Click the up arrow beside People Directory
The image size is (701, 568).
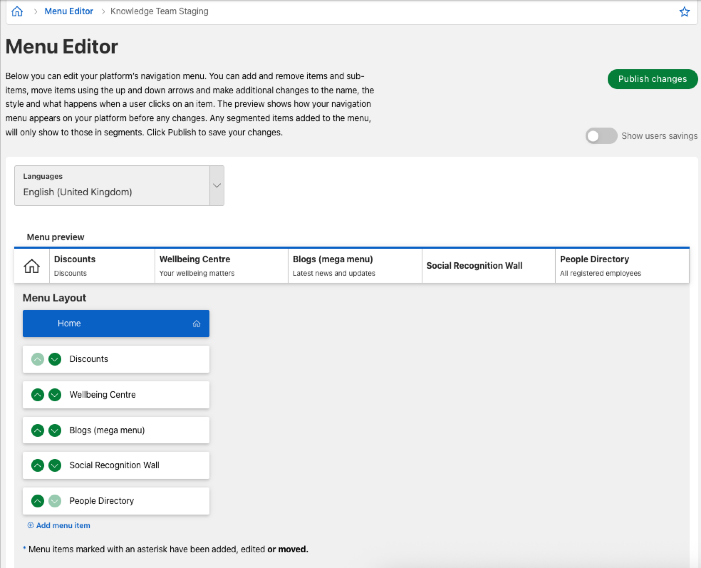coord(37,501)
